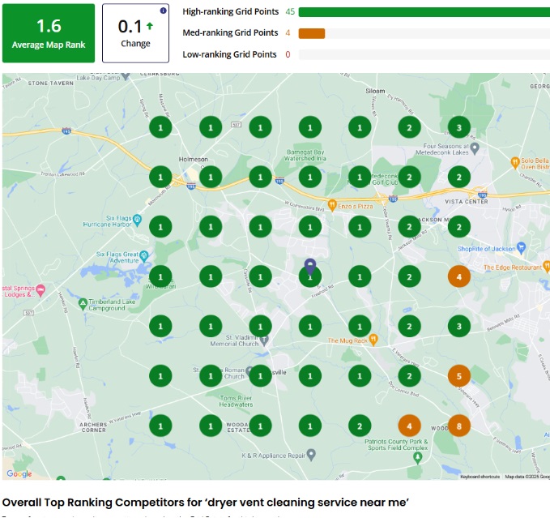
Task: Click the ARCHERS CORNER map label
Action: click(x=93, y=427)
